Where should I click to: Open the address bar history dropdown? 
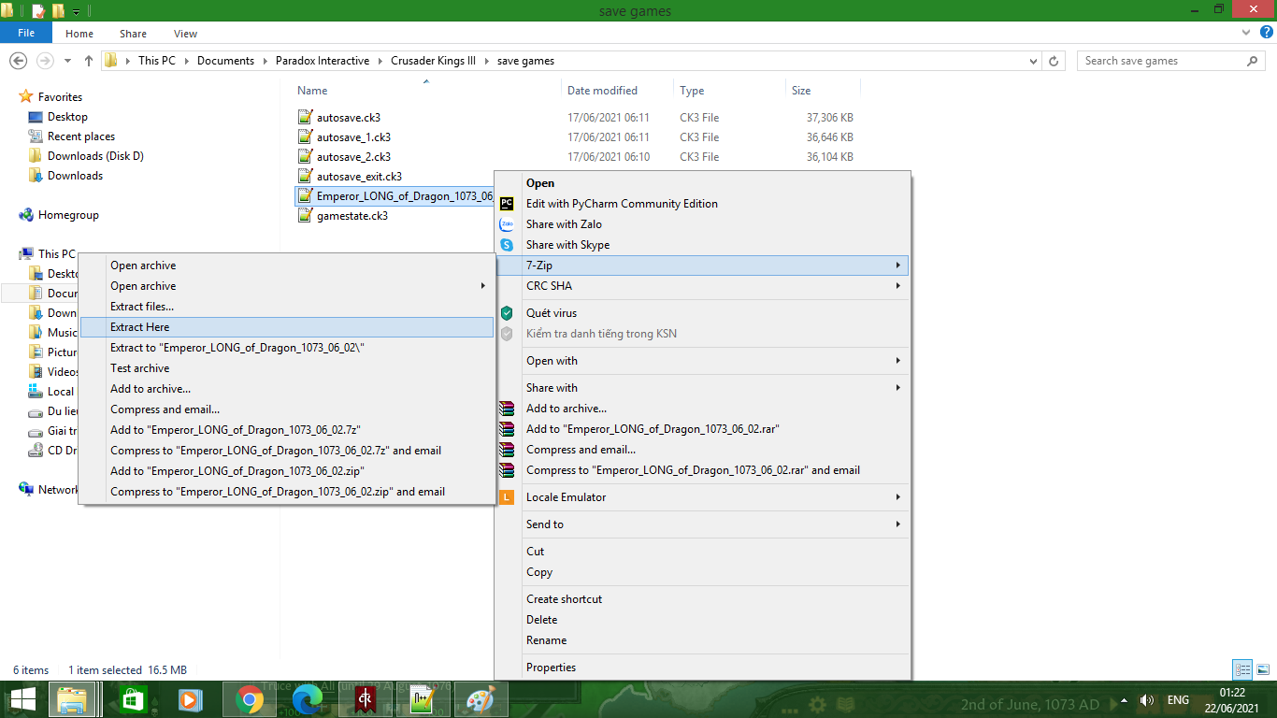point(1033,61)
